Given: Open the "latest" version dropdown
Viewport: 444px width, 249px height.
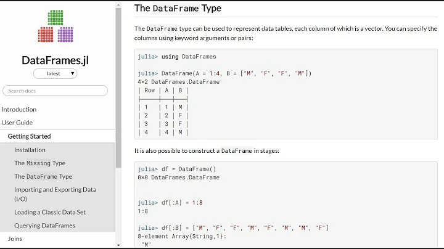Looking at the screenshot, I should tap(55, 73).
